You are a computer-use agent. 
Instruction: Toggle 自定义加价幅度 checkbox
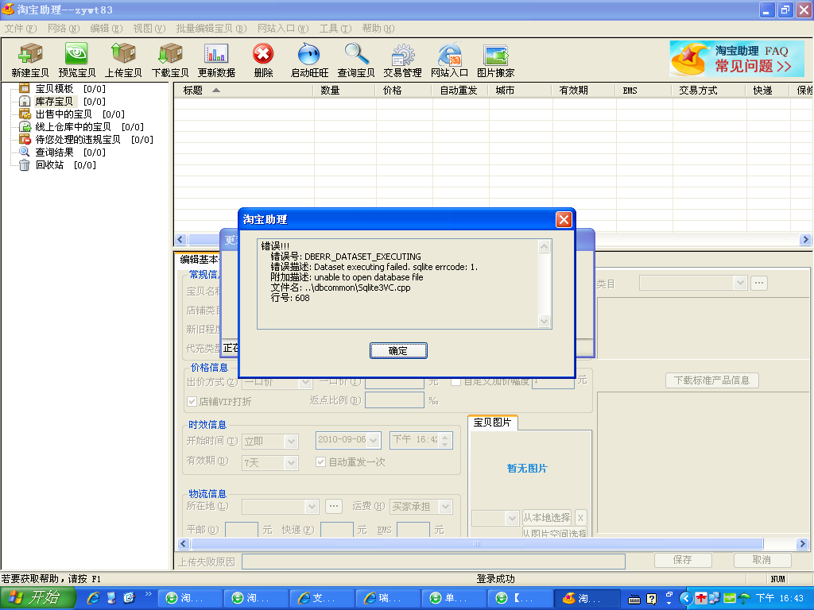(455, 382)
